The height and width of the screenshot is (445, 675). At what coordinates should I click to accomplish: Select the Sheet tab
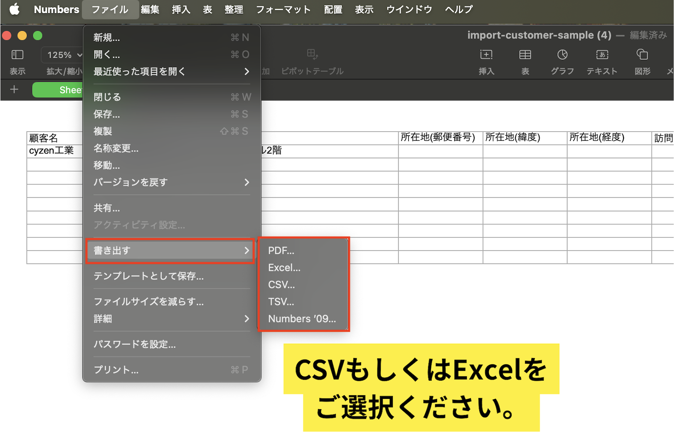pos(58,90)
